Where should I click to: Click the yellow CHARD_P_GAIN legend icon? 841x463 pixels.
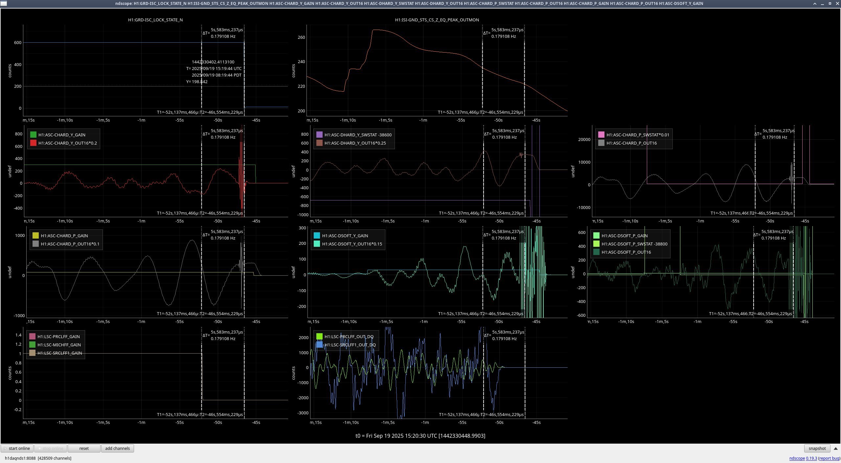coord(35,236)
